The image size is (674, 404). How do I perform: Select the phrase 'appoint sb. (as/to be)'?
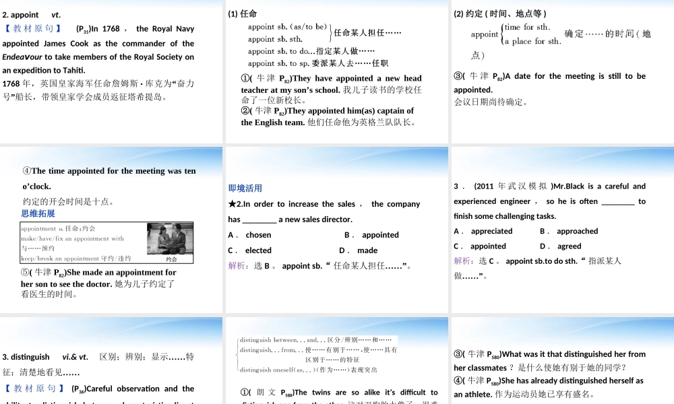point(287,27)
